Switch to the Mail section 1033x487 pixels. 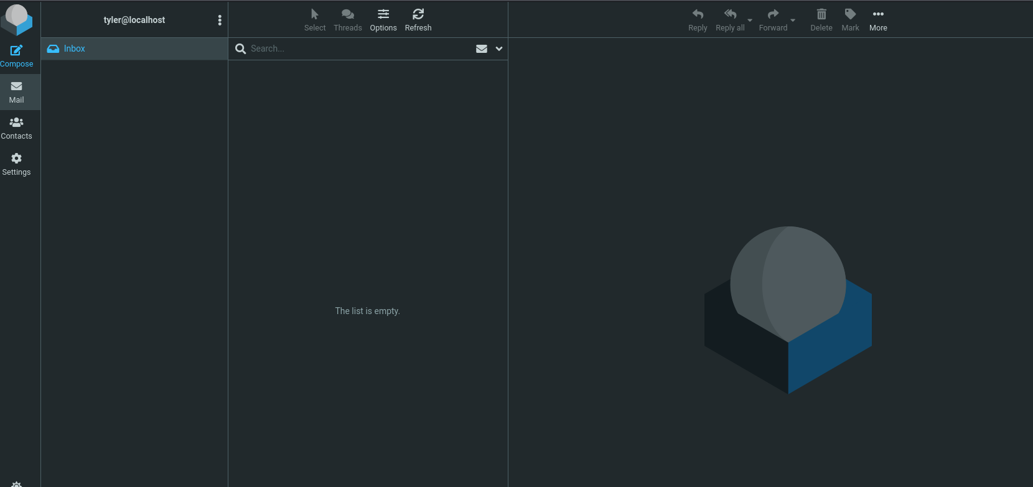pos(17,92)
